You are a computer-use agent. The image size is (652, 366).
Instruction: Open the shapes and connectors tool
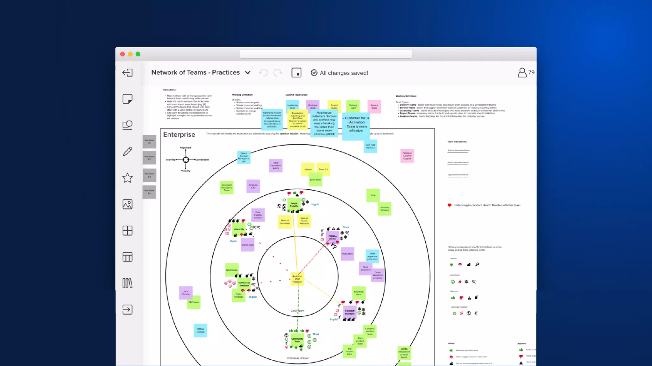tap(127, 125)
